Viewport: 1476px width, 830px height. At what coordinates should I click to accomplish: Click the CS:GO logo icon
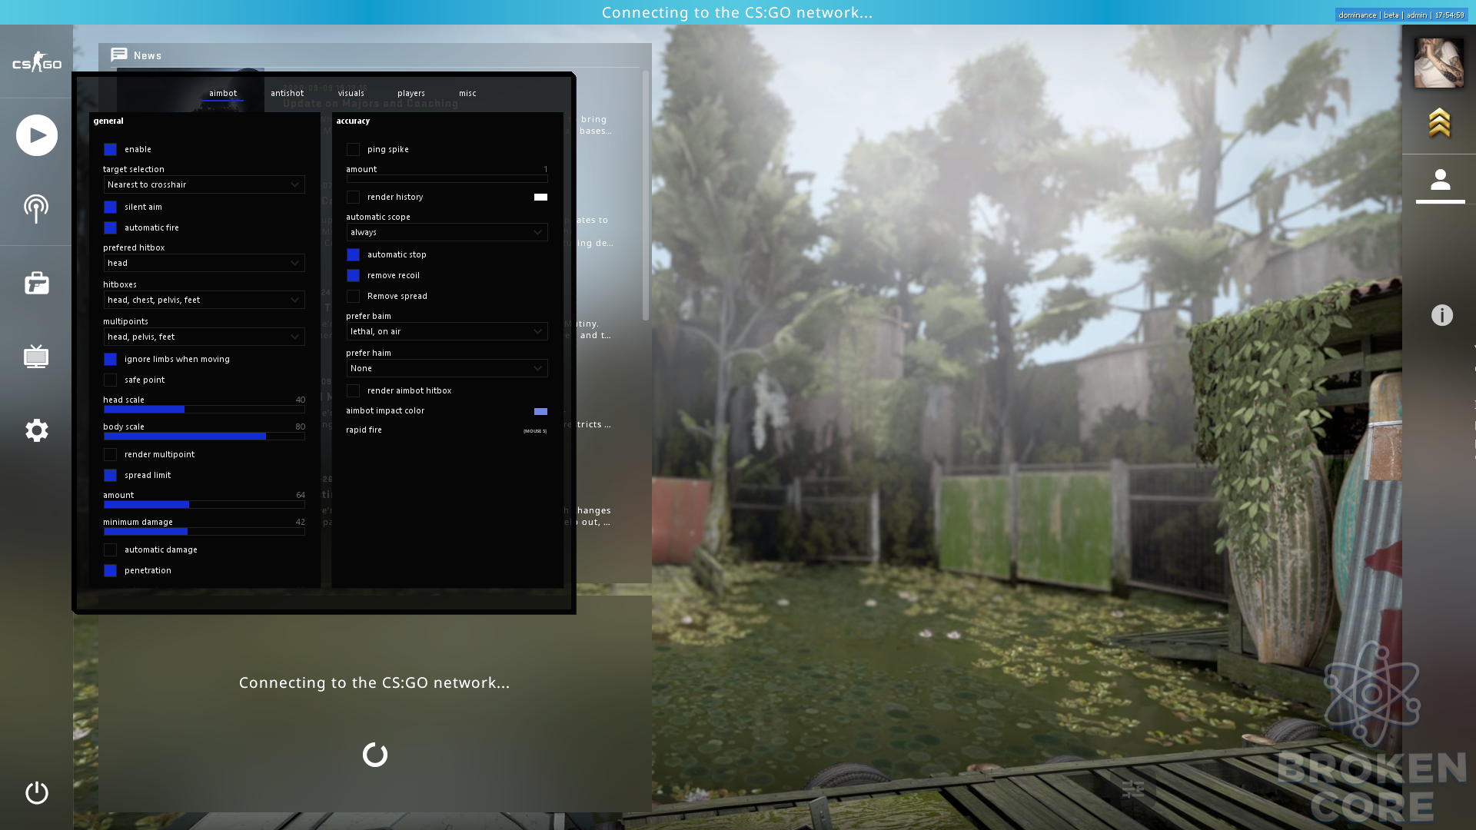pyautogui.click(x=36, y=62)
